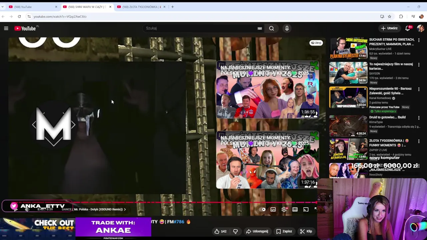
Task: Toggle the autoplay switch in the player
Action: coord(263,209)
